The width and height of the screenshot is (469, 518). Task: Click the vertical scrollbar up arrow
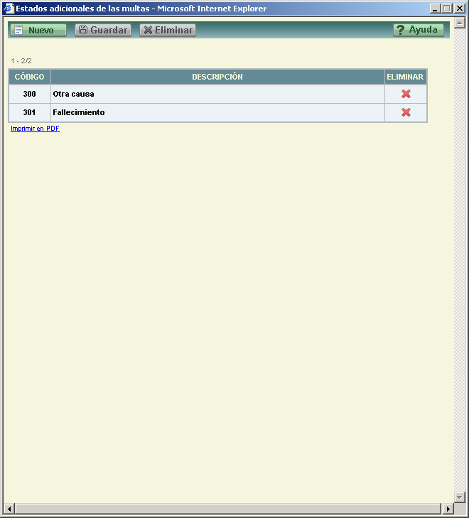[x=460, y=23]
